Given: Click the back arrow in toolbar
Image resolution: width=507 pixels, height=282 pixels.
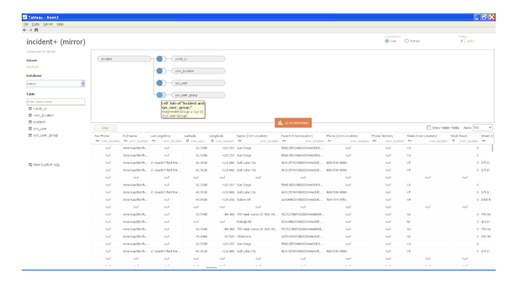Looking at the screenshot, I should coord(25,30).
